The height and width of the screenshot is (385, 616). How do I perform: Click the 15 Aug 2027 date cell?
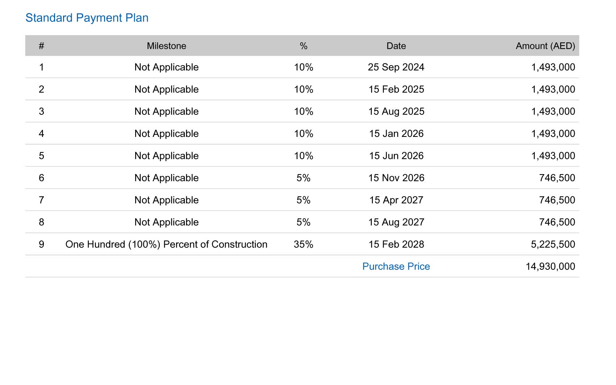[396, 222]
